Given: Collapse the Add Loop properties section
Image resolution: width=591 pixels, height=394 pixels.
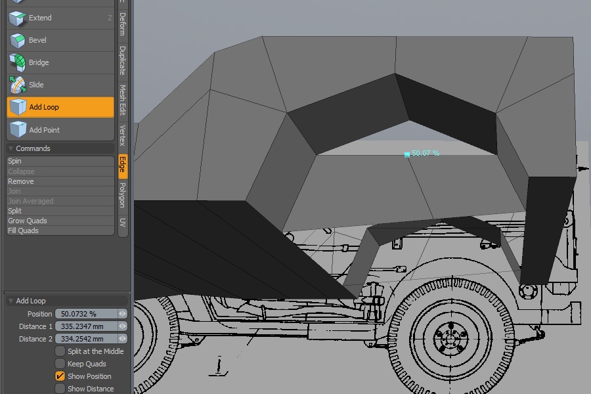Looking at the screenshot, I should (x=11, y=301).
